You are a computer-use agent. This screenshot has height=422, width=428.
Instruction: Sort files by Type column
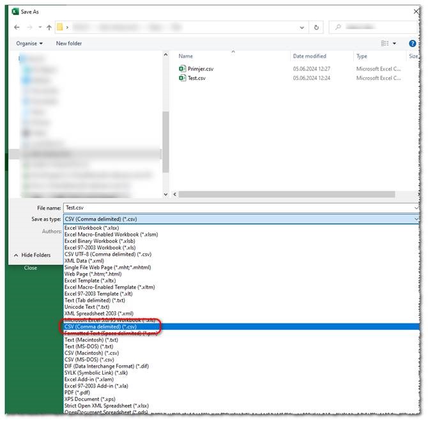pos(362,56)
